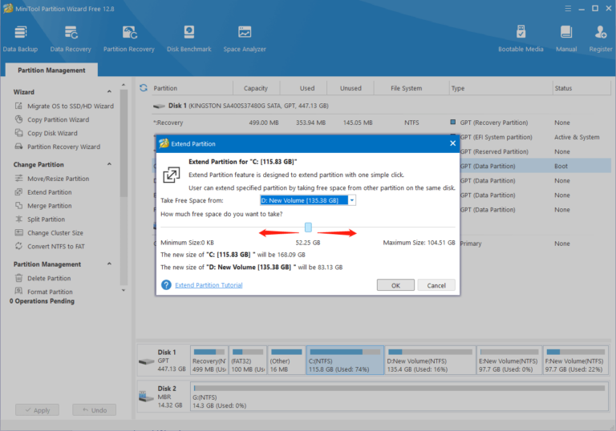Click the Format Partition icon
This screenshot has height=431, width=616.
pyautogui.click(x=18, y=291)
